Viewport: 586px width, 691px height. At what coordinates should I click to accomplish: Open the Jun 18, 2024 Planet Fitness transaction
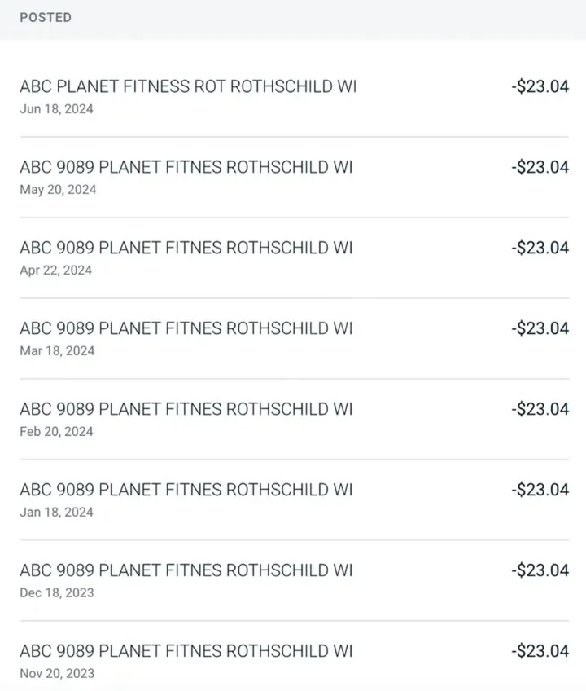(x=293, y=97)
